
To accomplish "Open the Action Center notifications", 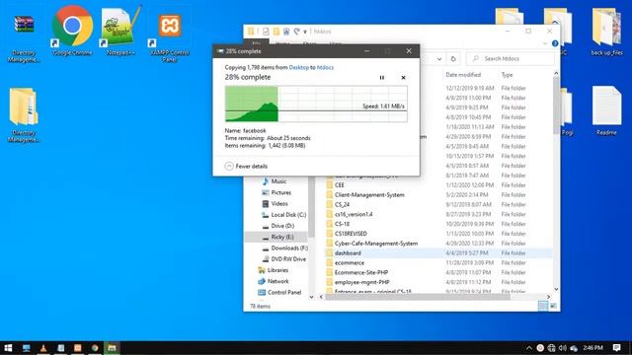I will click(616, 348).
